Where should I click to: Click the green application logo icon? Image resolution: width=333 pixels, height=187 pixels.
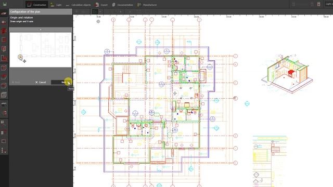(x=5, y=4)
